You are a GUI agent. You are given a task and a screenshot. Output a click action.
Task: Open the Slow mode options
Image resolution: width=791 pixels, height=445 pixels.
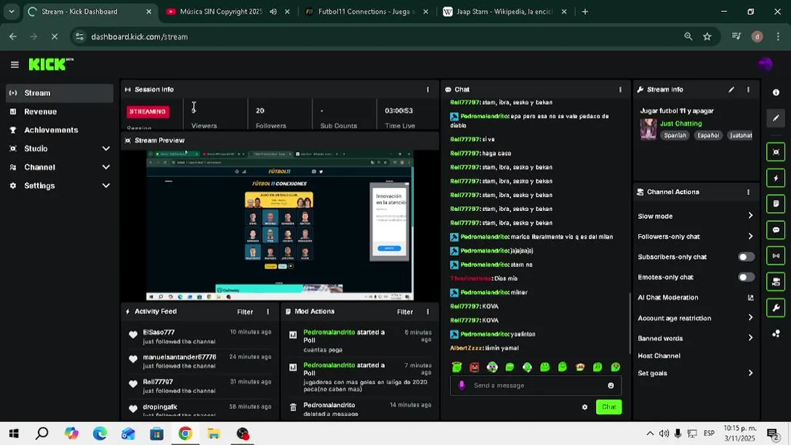pos(696,216)
